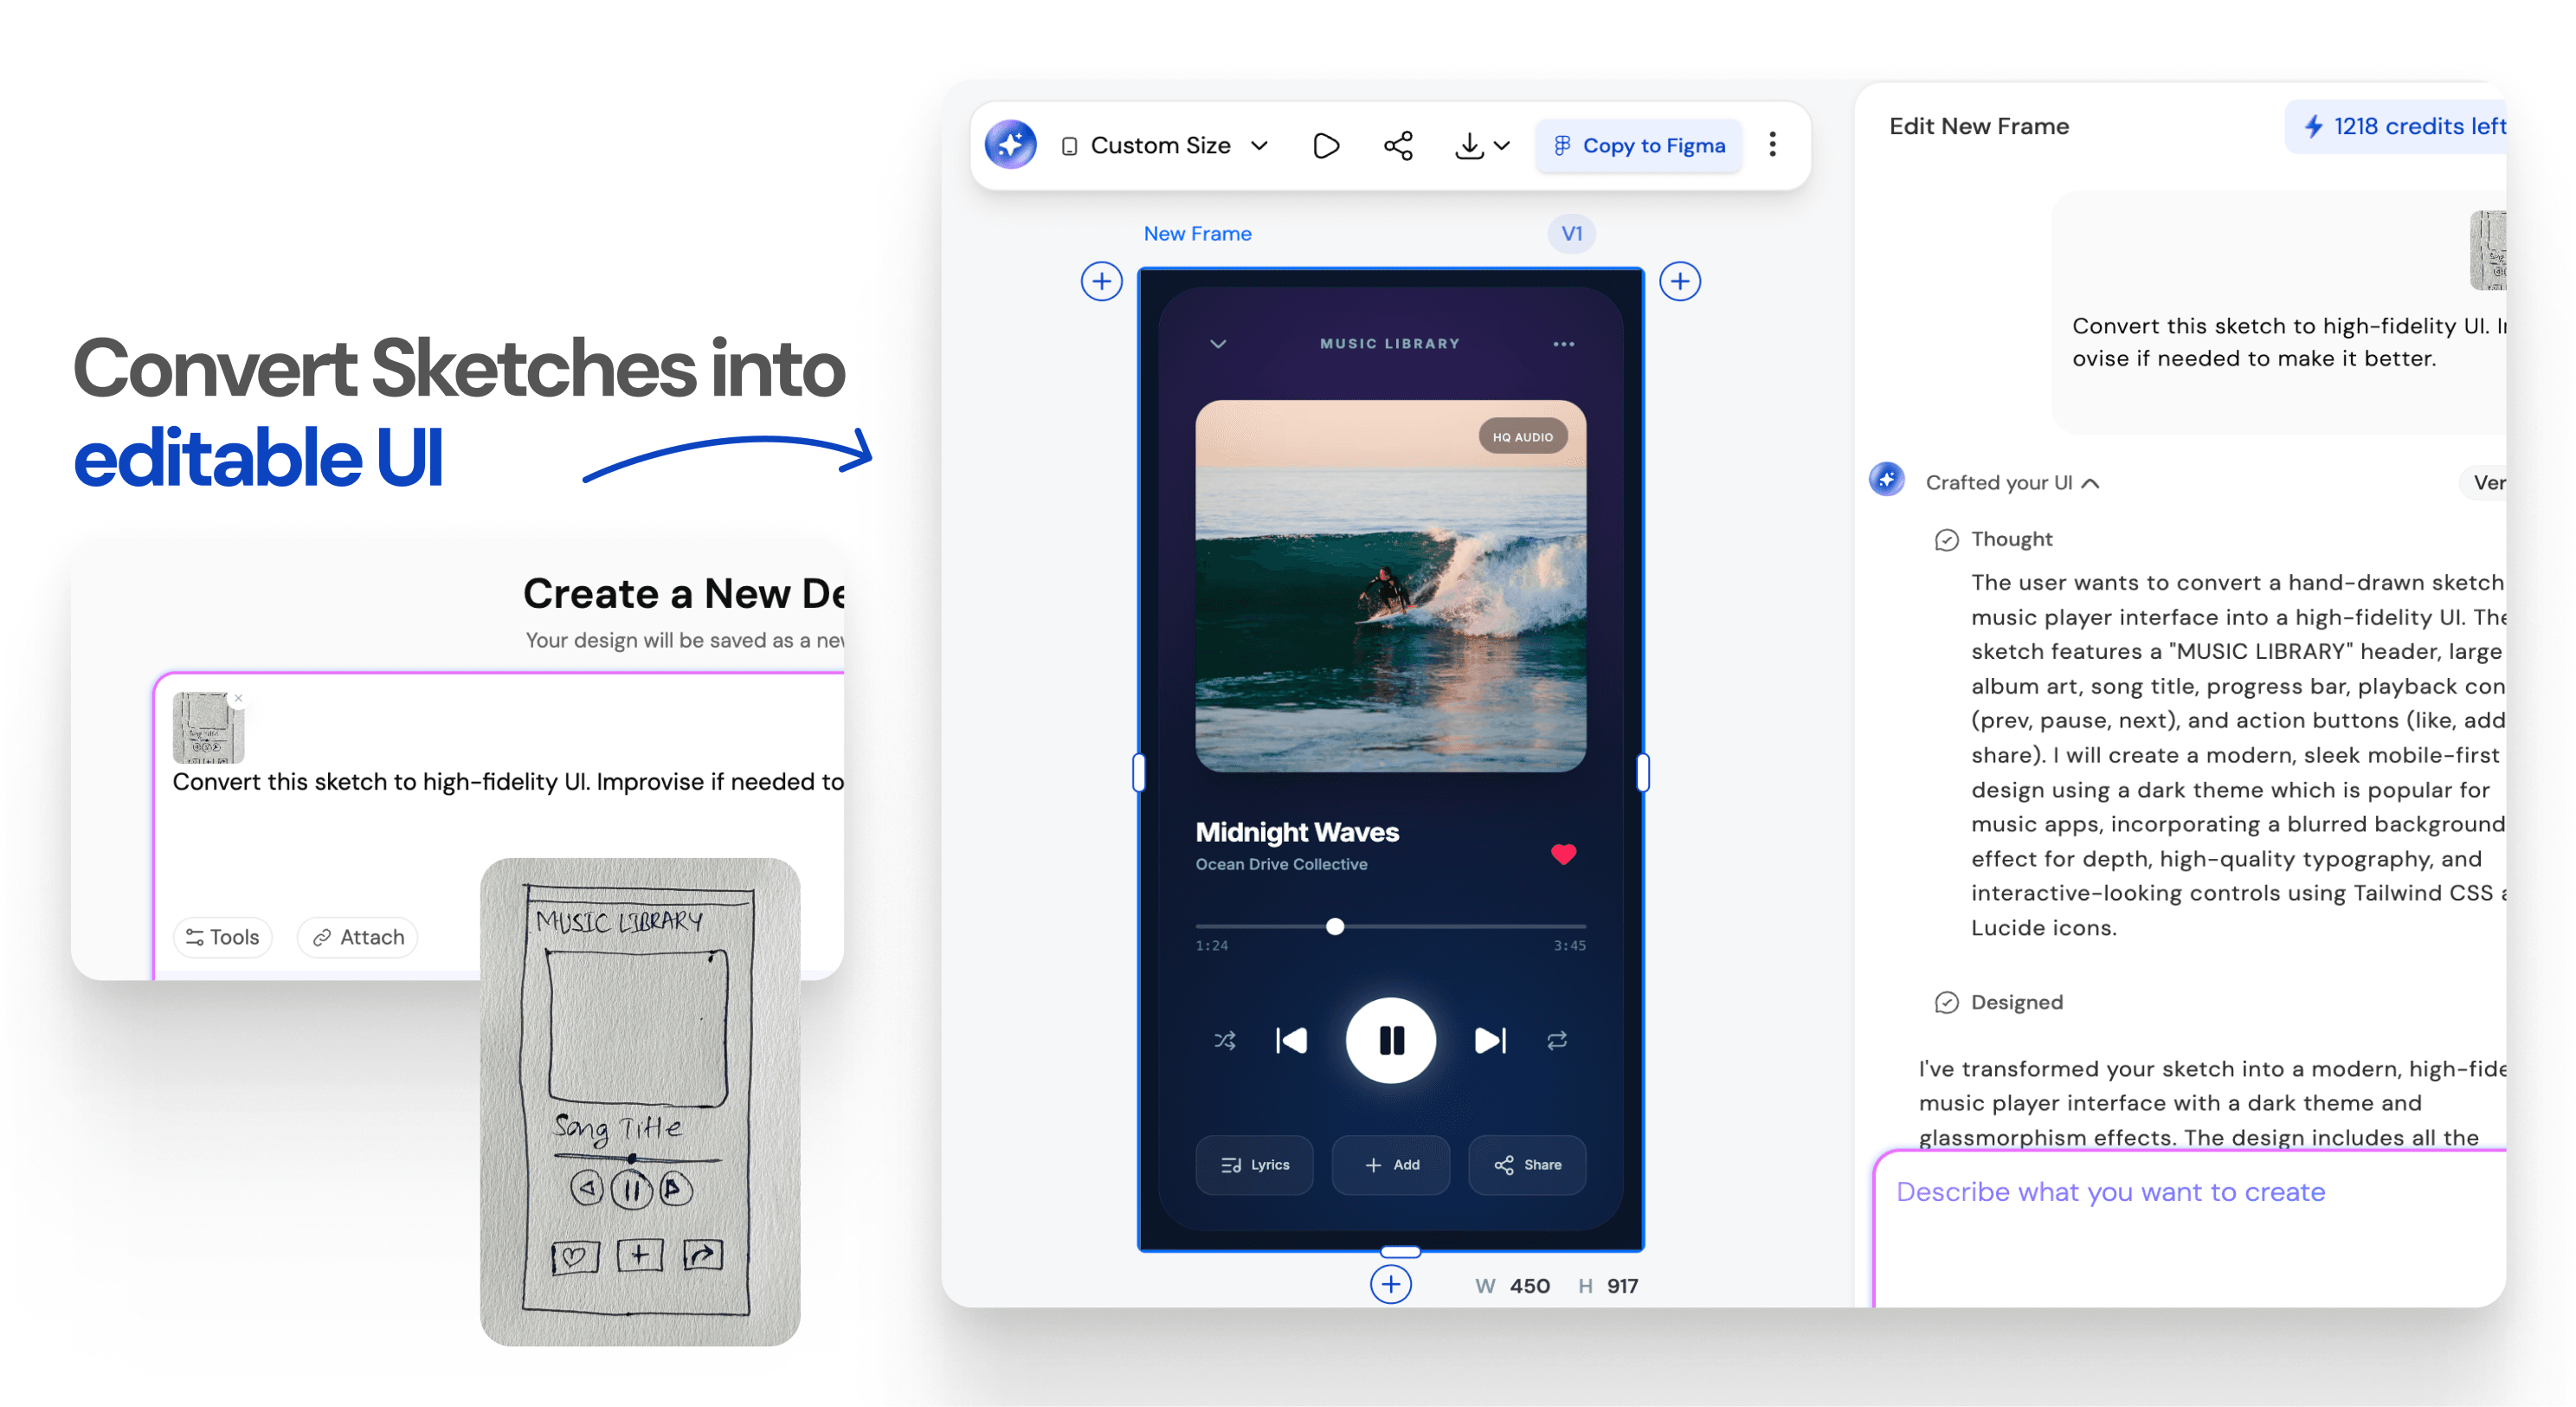Click the share icon in top toolbar

(1398, 146)
